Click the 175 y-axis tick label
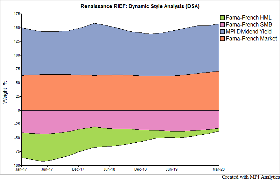280x180 pixels. 16,14
